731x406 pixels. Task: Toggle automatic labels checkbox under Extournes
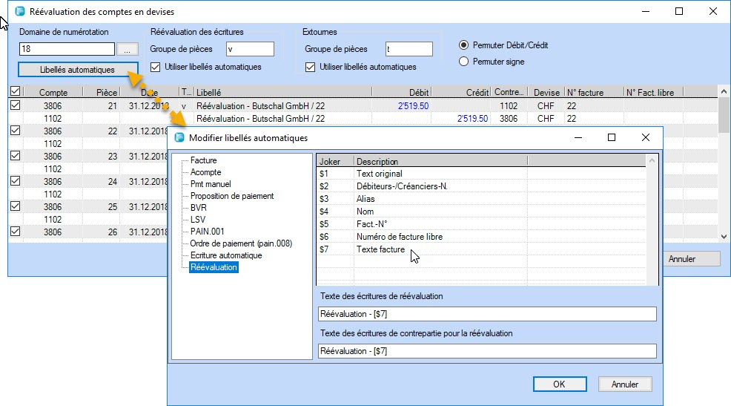[311, 67]
